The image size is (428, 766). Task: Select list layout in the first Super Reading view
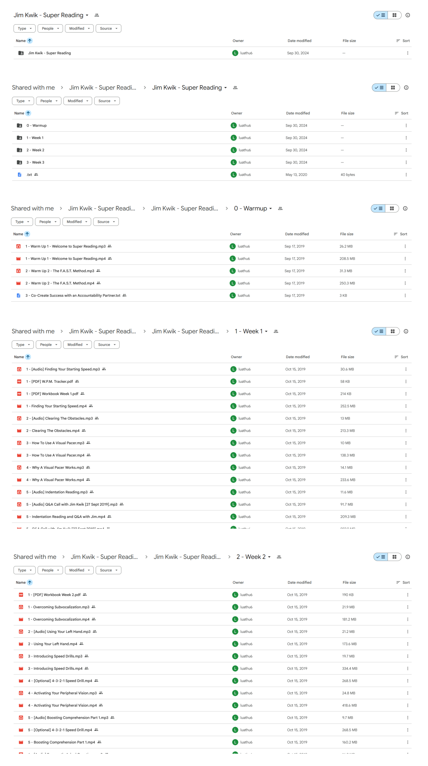click(x=380, y=15)
